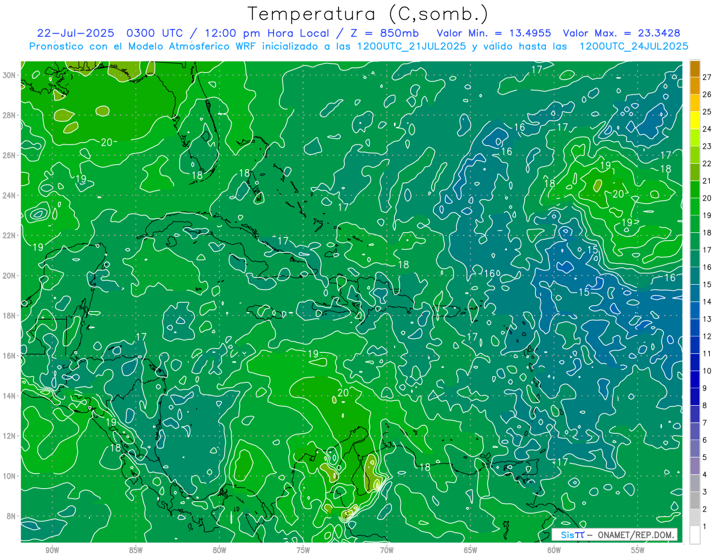
Task: Click the brown colorbar segment above 27
Action: tap(695, 69)
